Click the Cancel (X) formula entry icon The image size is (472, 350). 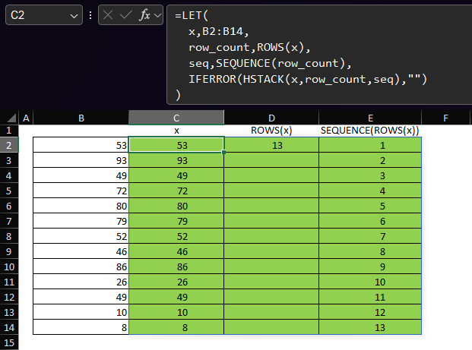tap(109, 15)
